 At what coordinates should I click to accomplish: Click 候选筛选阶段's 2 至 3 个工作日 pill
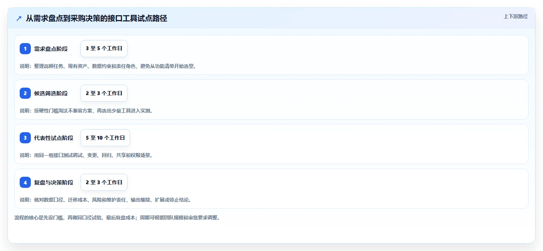click(x=104, y=93)
